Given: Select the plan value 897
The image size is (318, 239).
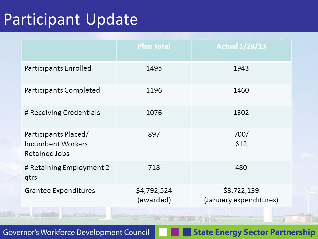Looking at the screenshot, I should (x=154, y=134).
